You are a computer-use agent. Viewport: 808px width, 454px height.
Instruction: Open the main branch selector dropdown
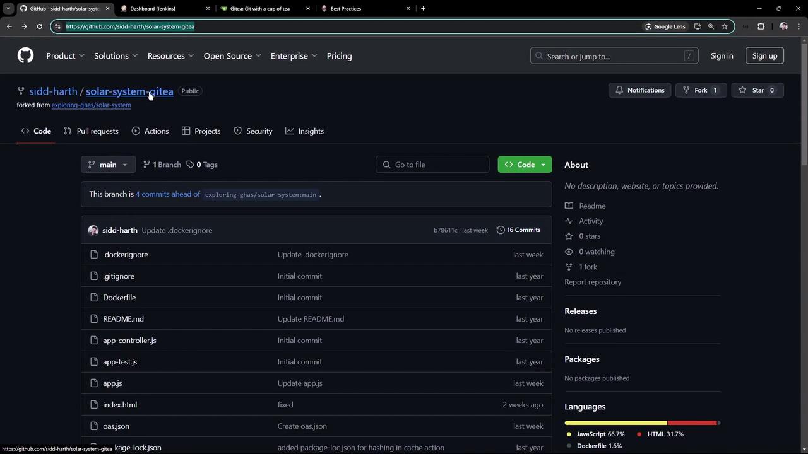108,165
